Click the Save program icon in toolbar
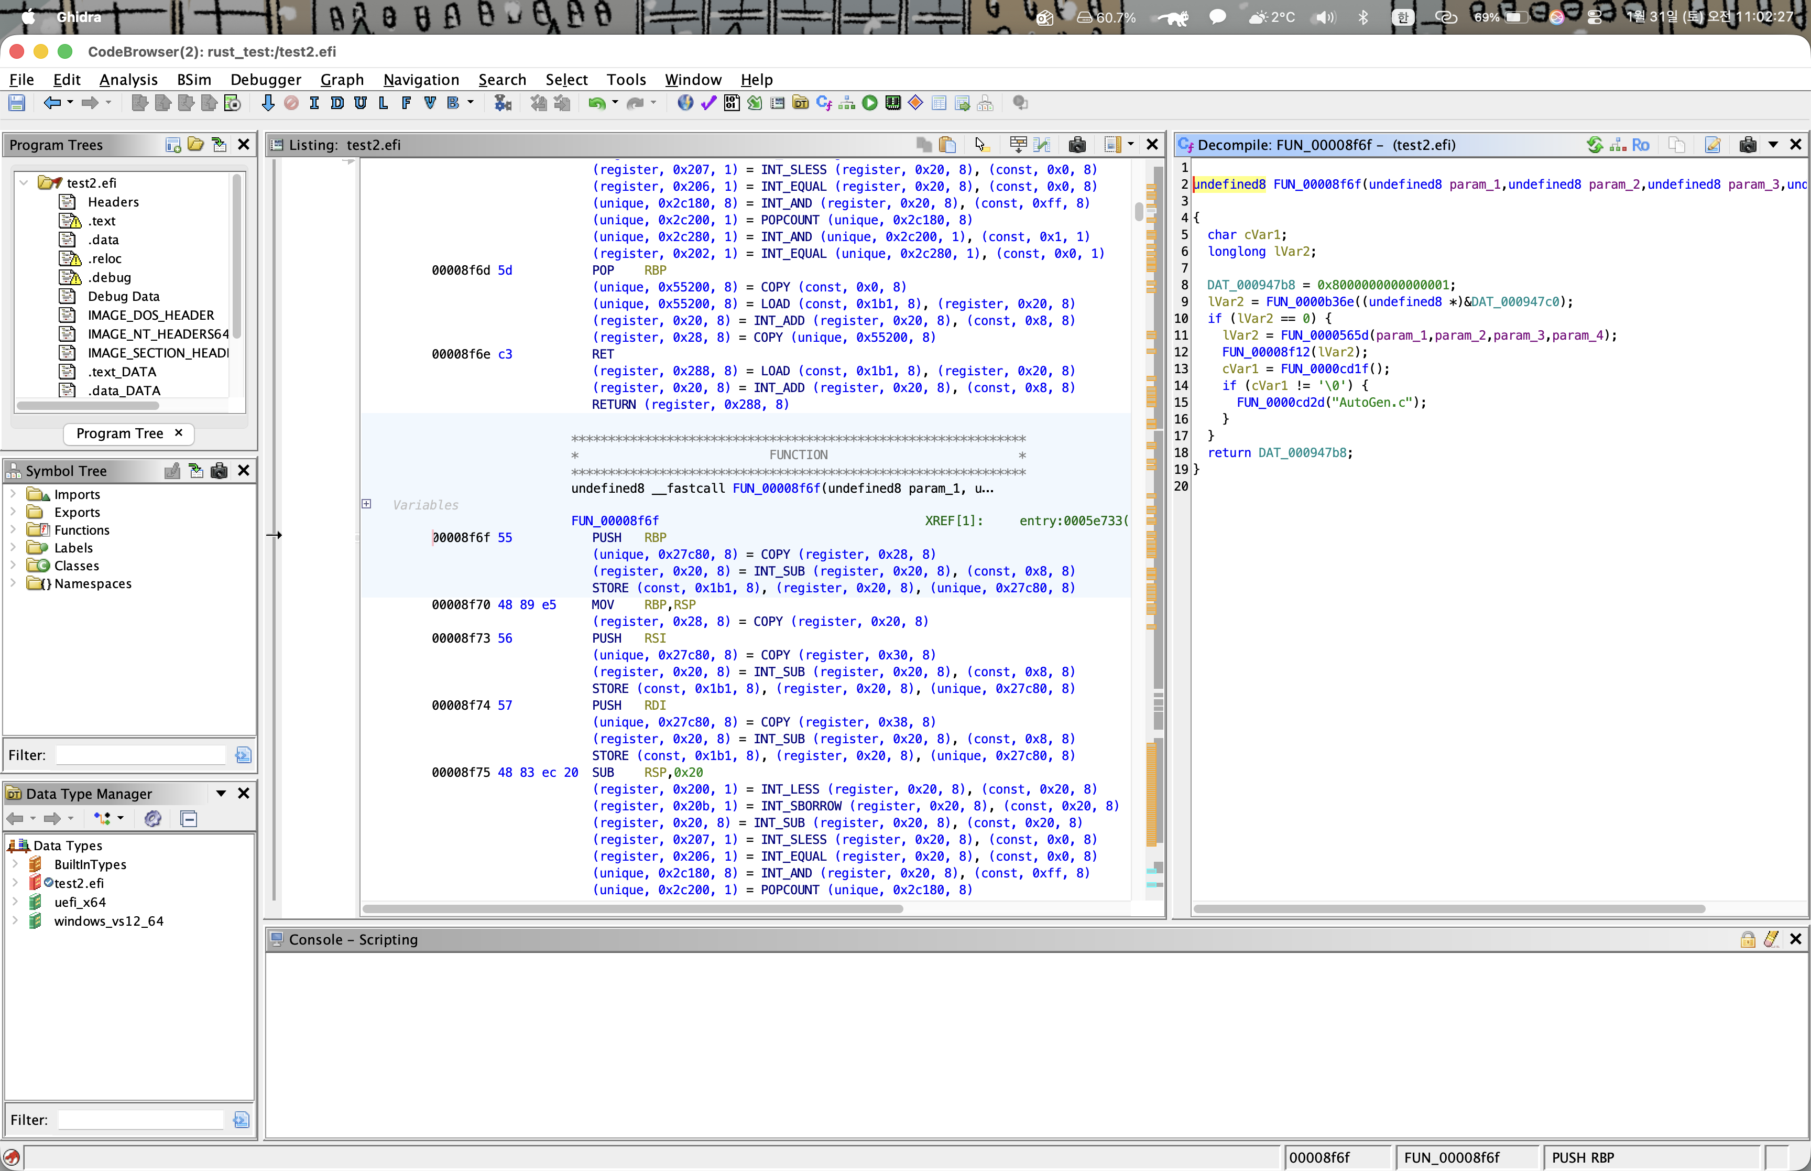 click(17, 103)
